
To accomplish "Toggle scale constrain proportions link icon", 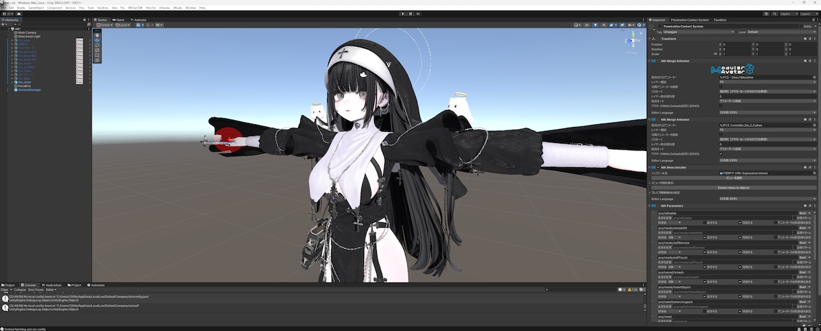I will coord(715,54).
